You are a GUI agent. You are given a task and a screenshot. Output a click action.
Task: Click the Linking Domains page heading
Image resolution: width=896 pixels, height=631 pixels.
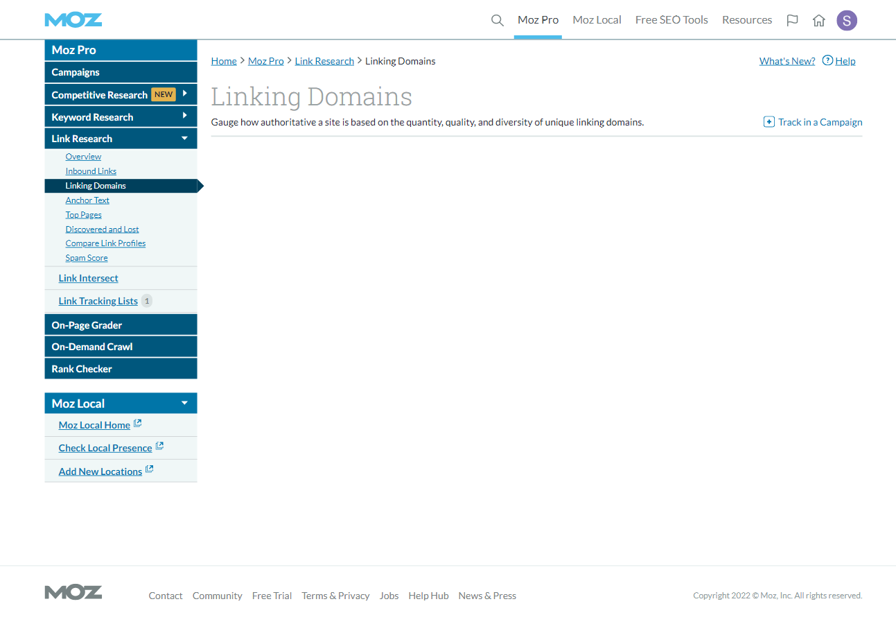[x=311, y=96]
